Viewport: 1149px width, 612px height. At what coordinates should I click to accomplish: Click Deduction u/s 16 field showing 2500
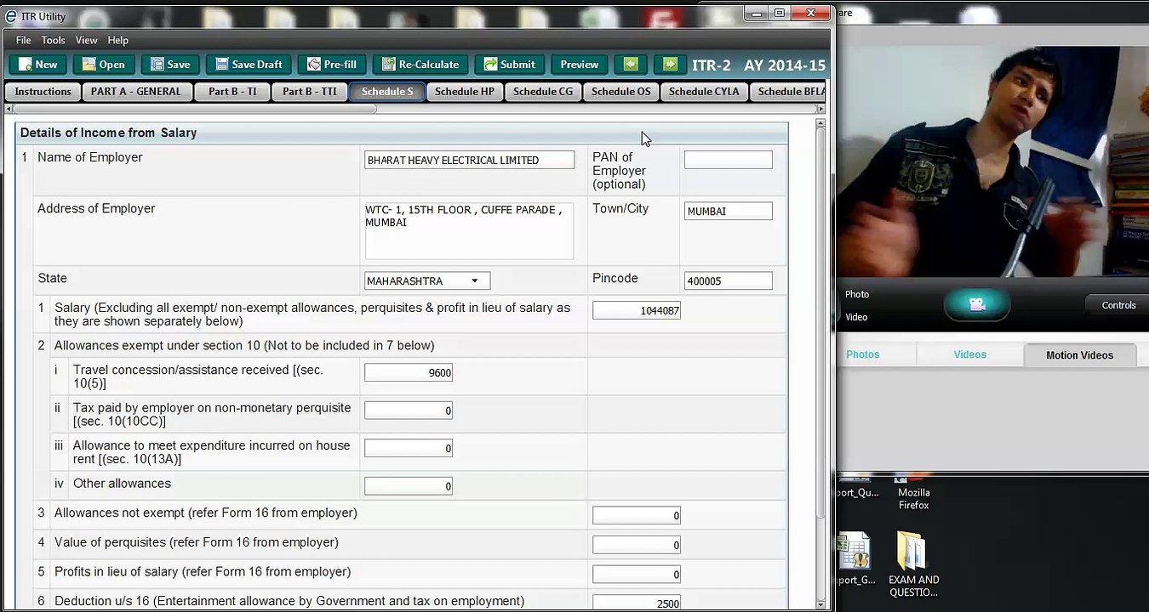click(x=636, y=603)
